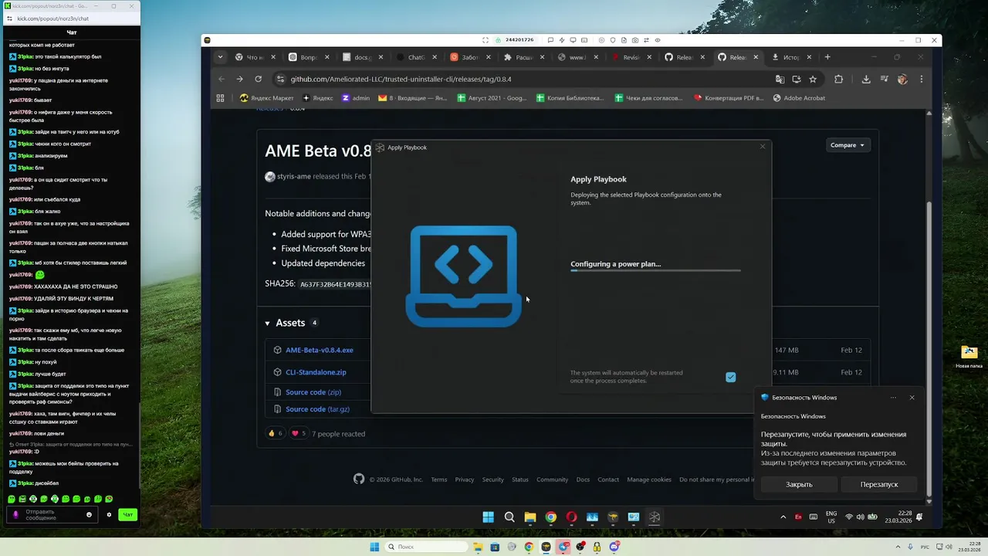Open the Chrome three-dot menu
The width and height of the screenshot is (988, 556).
(x=921, y=79)
